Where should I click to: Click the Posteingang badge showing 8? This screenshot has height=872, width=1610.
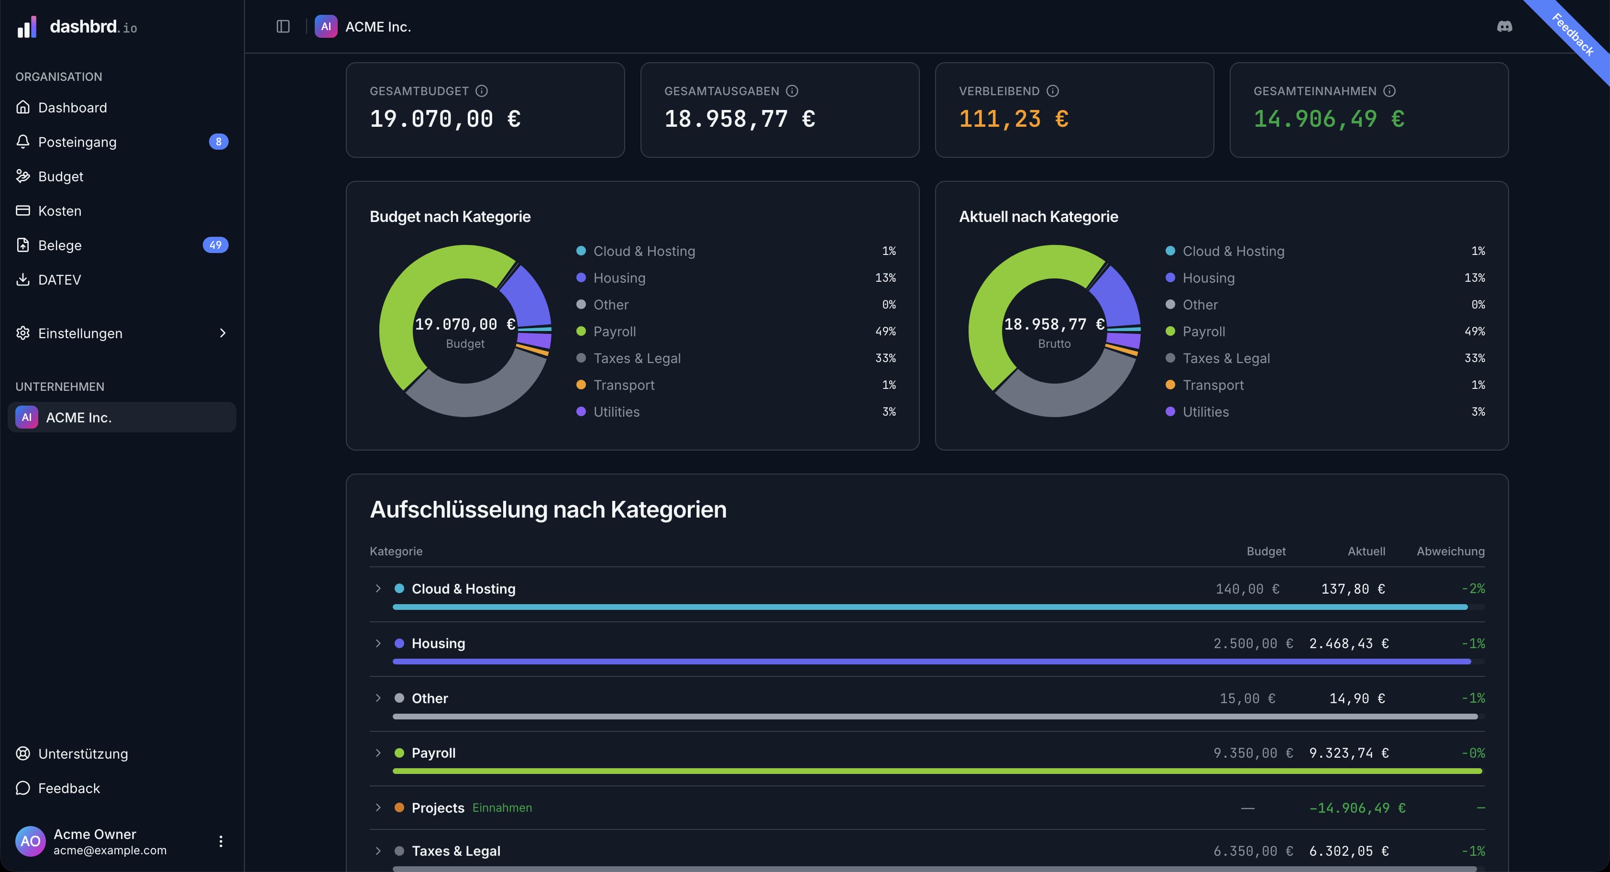[x=218, y=142]
